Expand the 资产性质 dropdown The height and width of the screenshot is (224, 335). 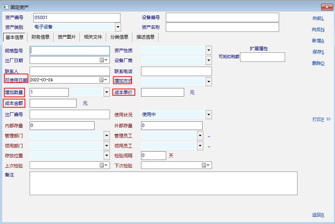coord(209,50)
